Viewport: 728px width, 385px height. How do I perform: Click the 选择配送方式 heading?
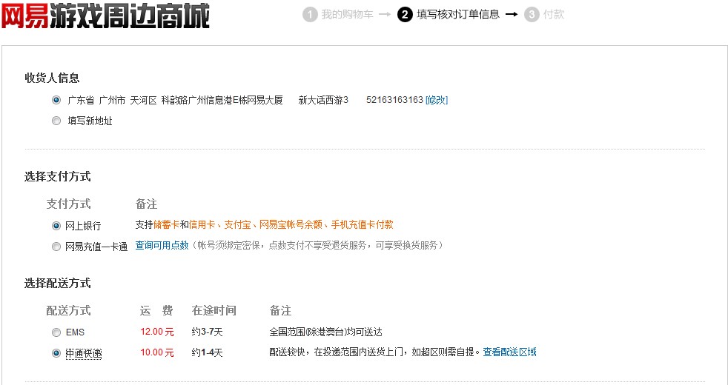click(58, 283)
